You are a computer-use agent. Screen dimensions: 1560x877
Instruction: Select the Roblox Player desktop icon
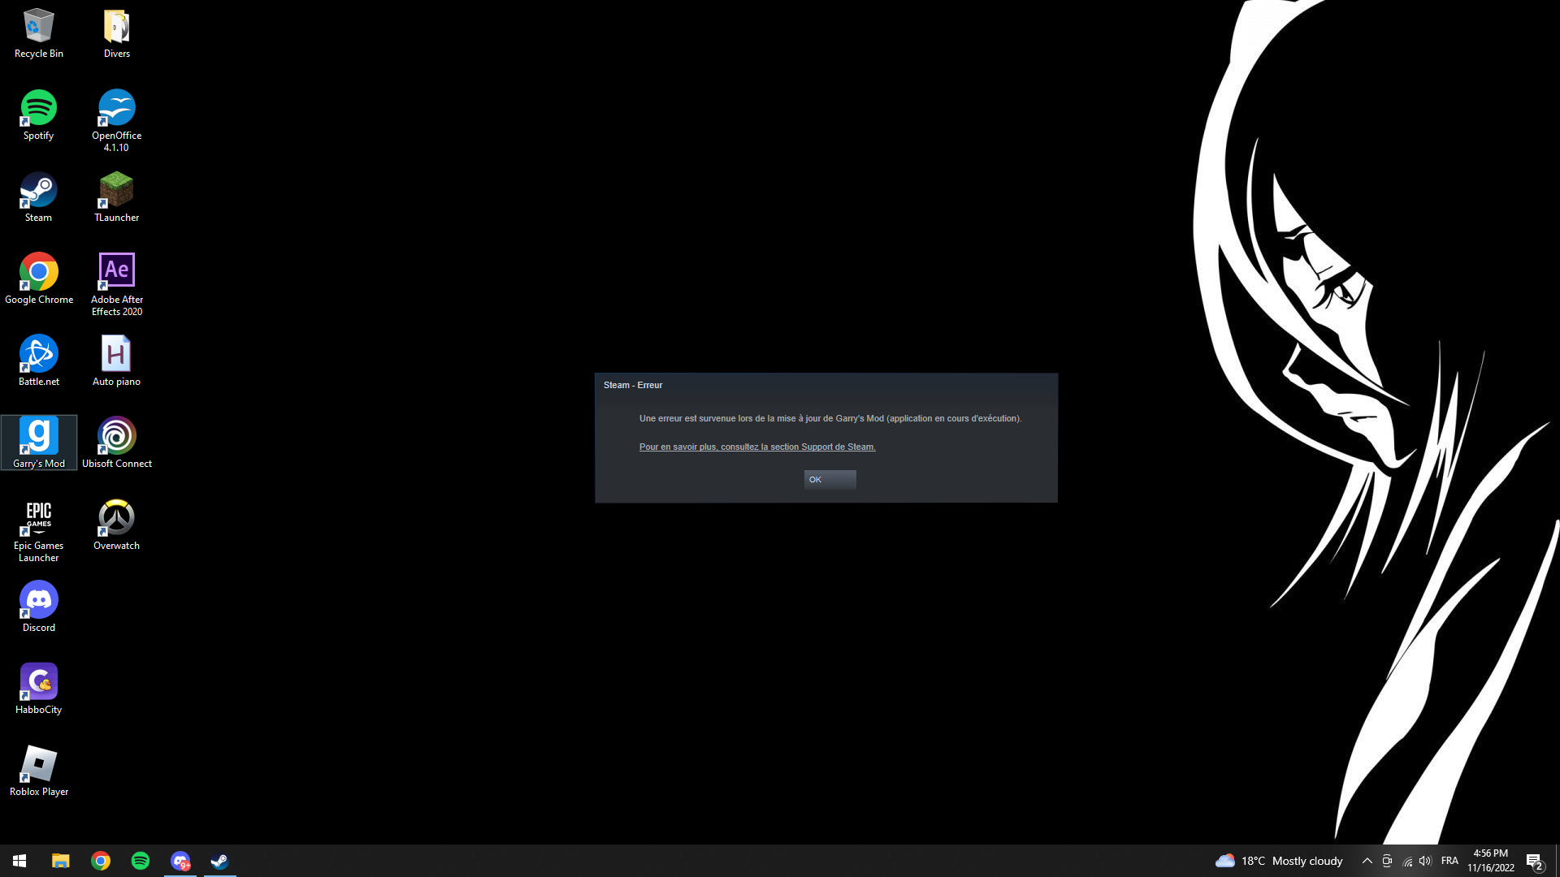click(x=38, y=772)
